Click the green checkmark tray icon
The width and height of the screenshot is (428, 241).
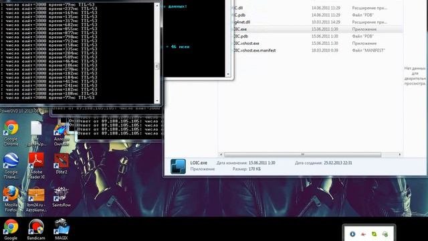(374, 234)
